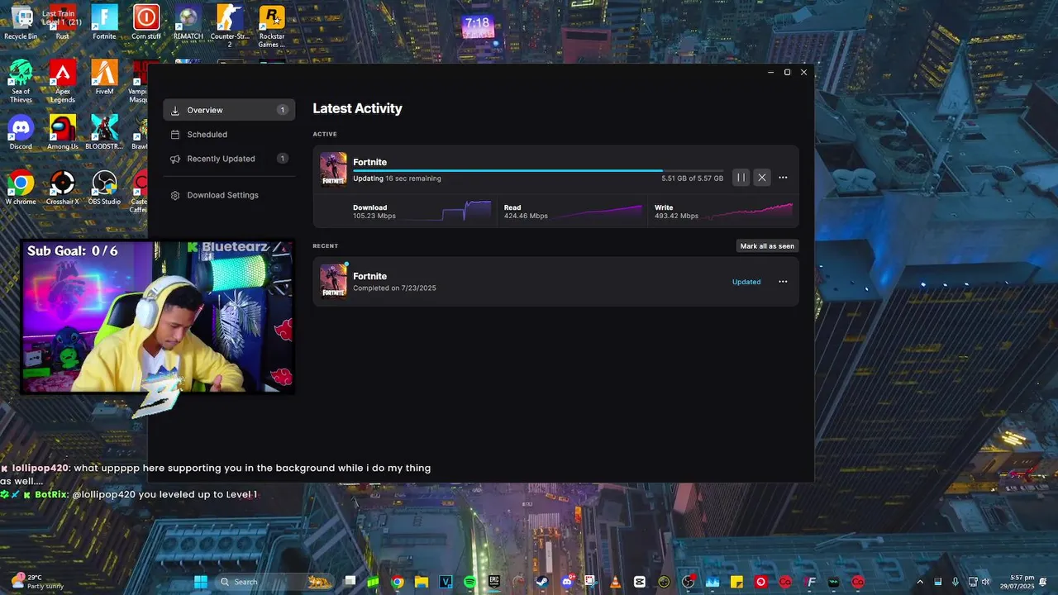Click the Recently Updated megaphone icon
The width and height of the screenshot is (1058, 595).
(x=175, y=159)
